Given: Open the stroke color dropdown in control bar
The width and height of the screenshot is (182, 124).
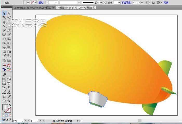Looking at the screenshot, I should tap(35, 2).
